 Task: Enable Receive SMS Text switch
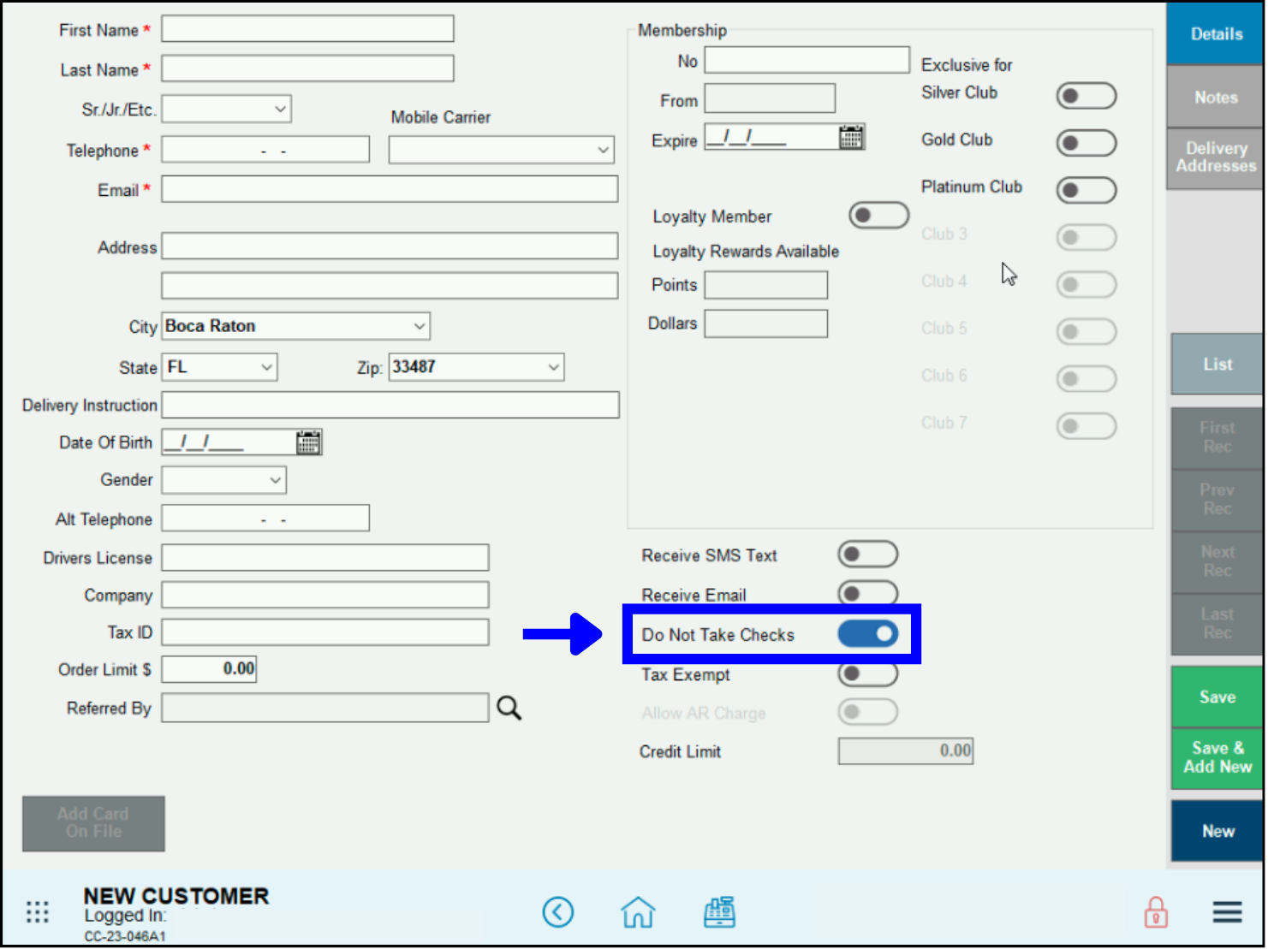tap(867, 555)
